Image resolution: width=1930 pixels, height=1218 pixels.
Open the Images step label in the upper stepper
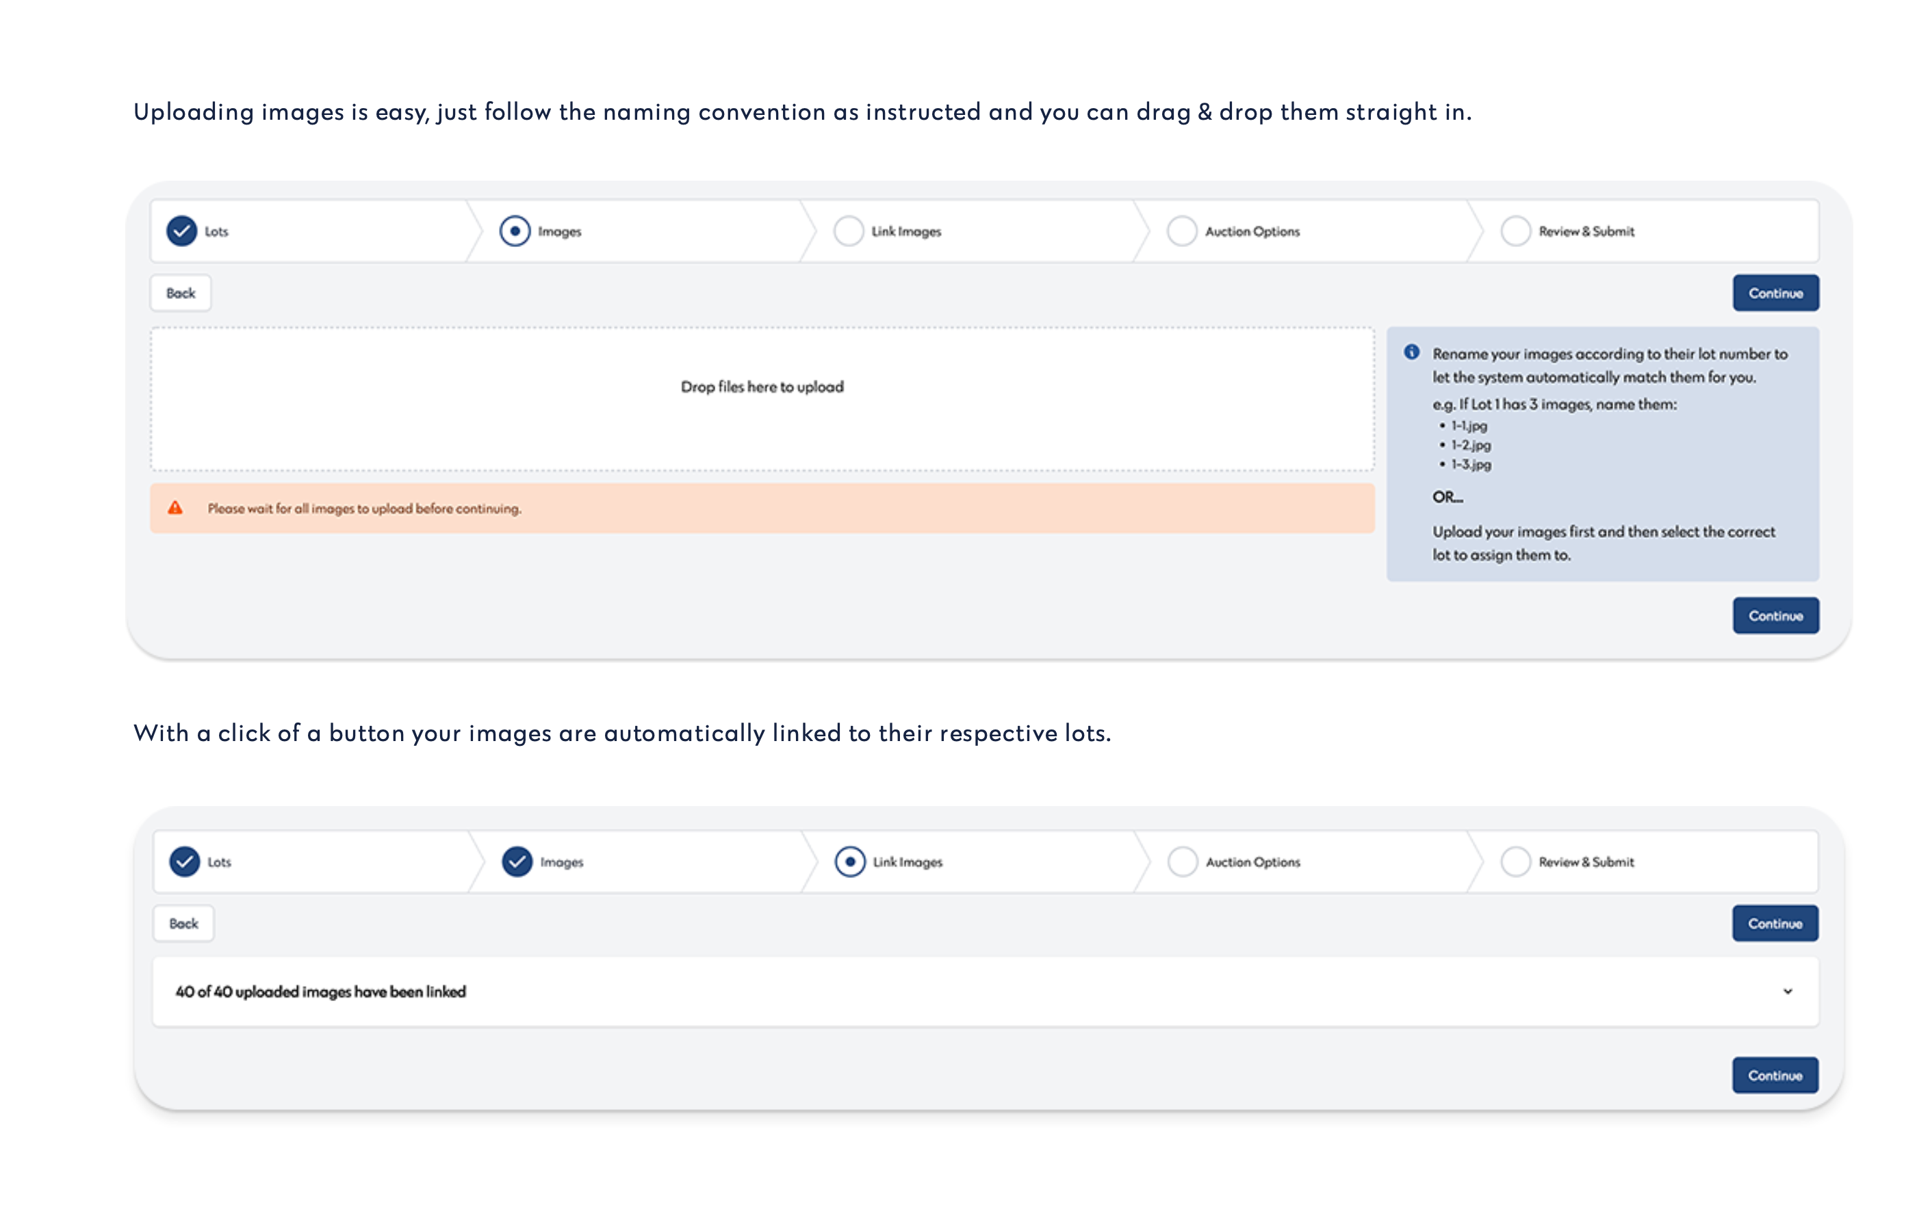(559, 231)
